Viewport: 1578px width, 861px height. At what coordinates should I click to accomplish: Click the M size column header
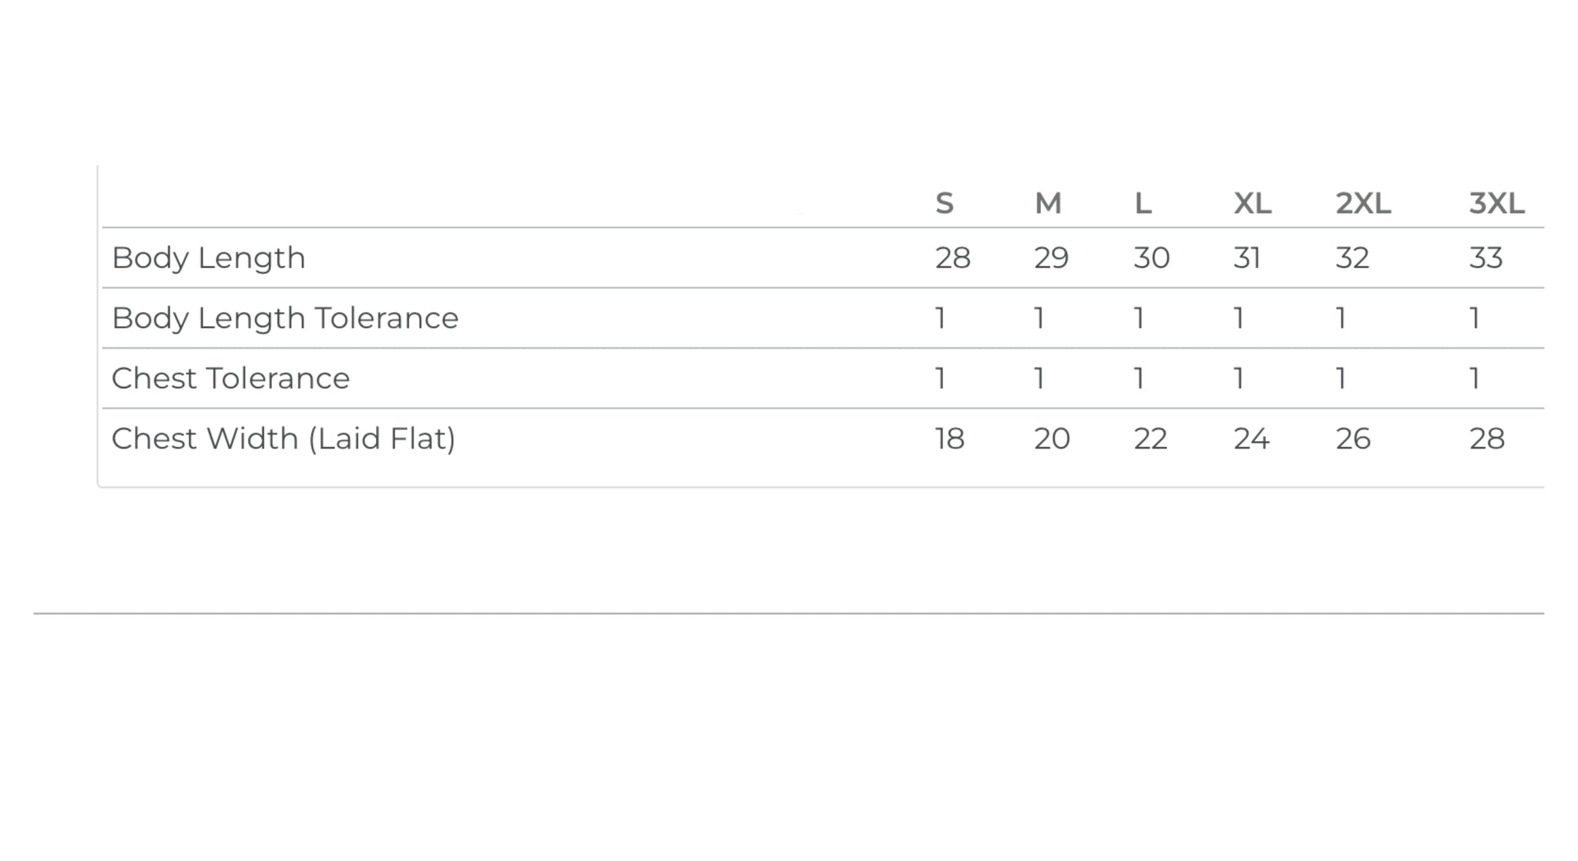tap(1048, 203)
